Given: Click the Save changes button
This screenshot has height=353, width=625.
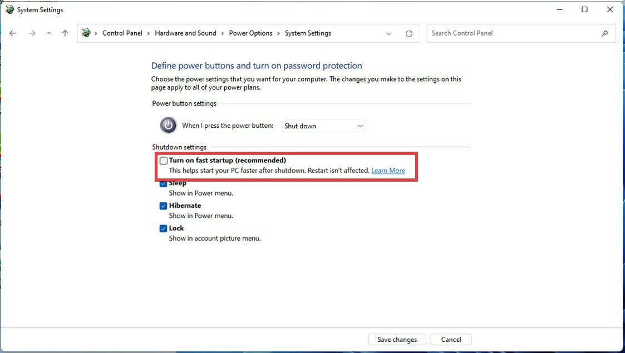Looking at the screenshot, I should click(396, 339).
